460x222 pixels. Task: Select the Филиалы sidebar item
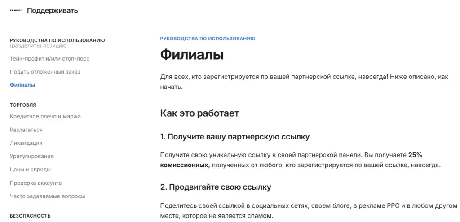pos(22,85)
